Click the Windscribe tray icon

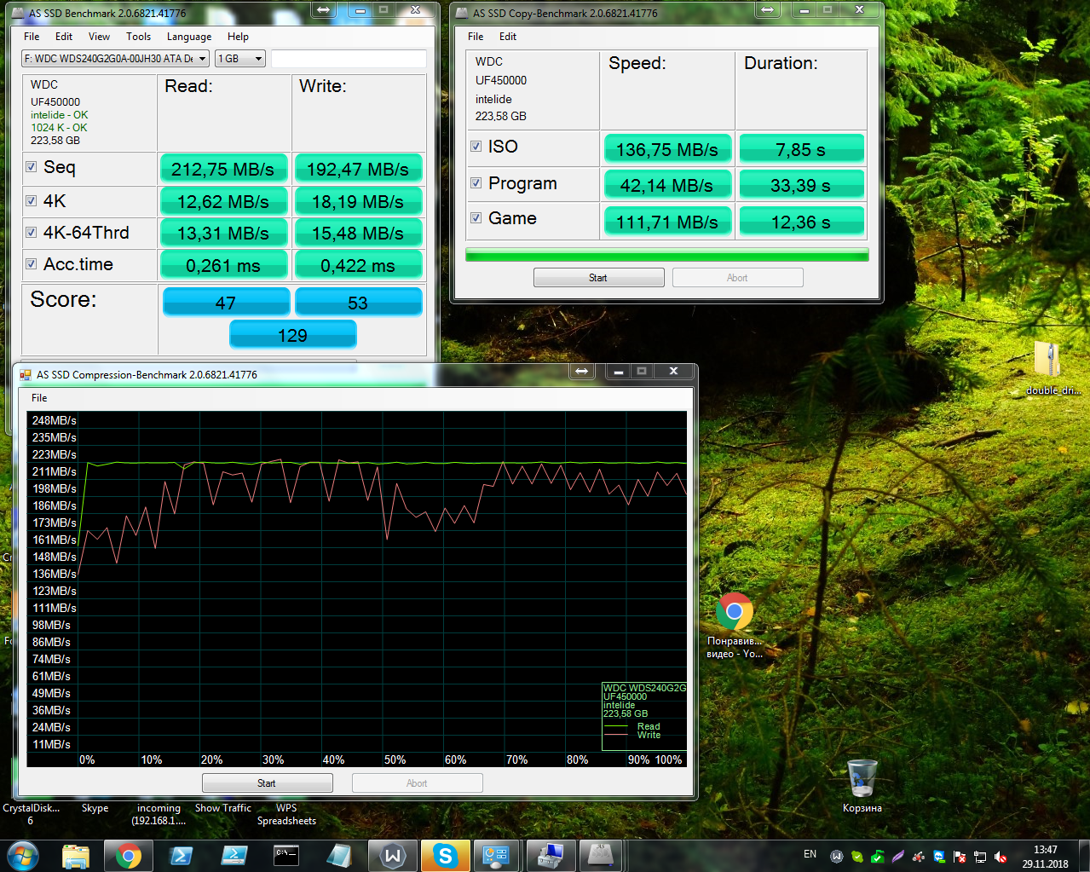(x=837, y=857)
